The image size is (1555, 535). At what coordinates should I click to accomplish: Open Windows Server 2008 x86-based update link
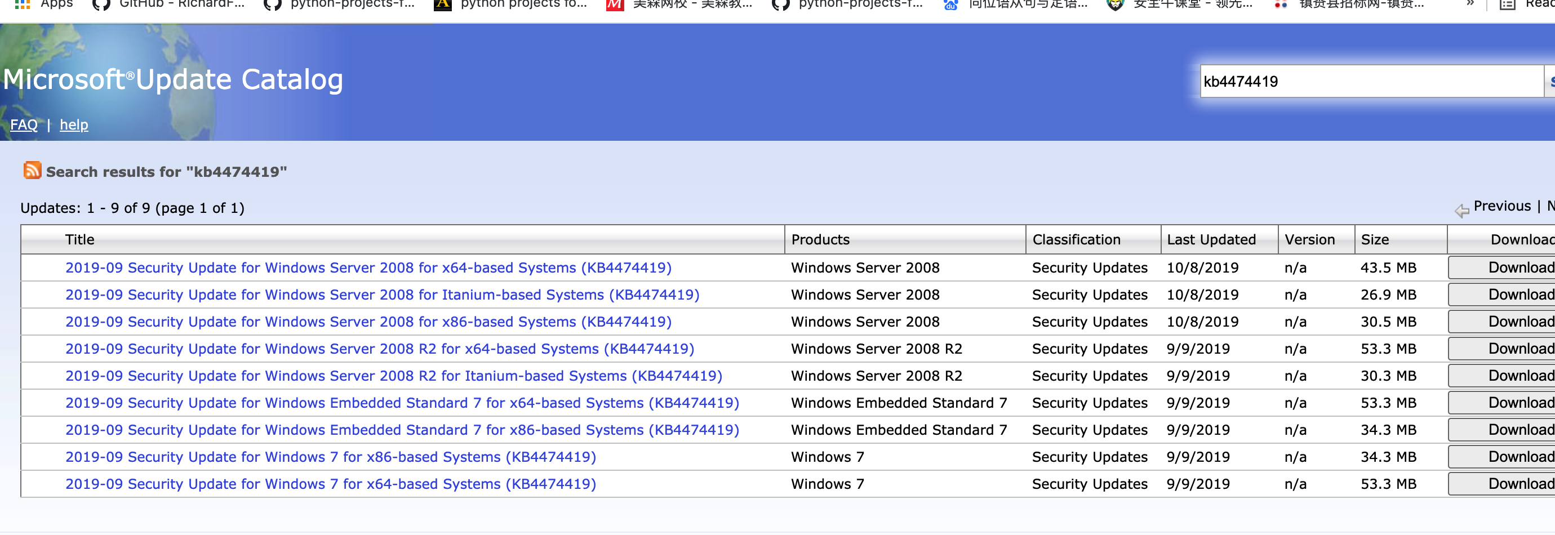click(x=368, y=322)
